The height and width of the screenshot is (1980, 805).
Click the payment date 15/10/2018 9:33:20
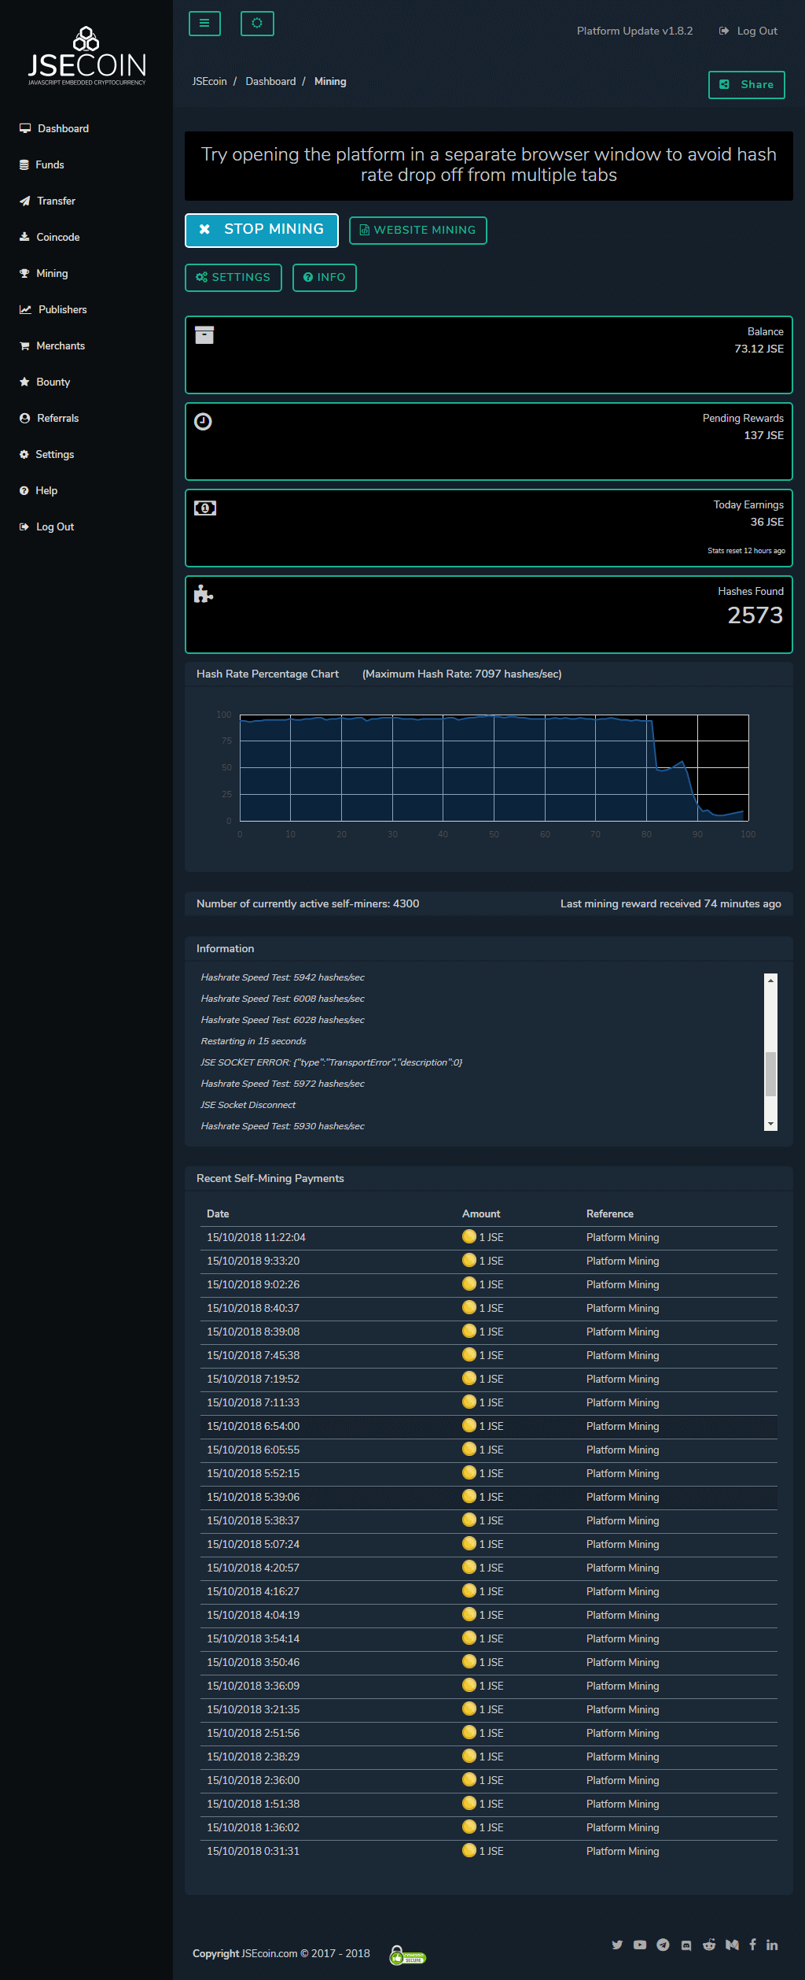click(253, 1261)
